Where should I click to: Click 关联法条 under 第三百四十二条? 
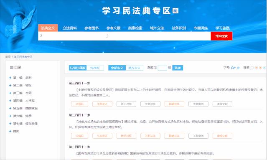[150, 136]
